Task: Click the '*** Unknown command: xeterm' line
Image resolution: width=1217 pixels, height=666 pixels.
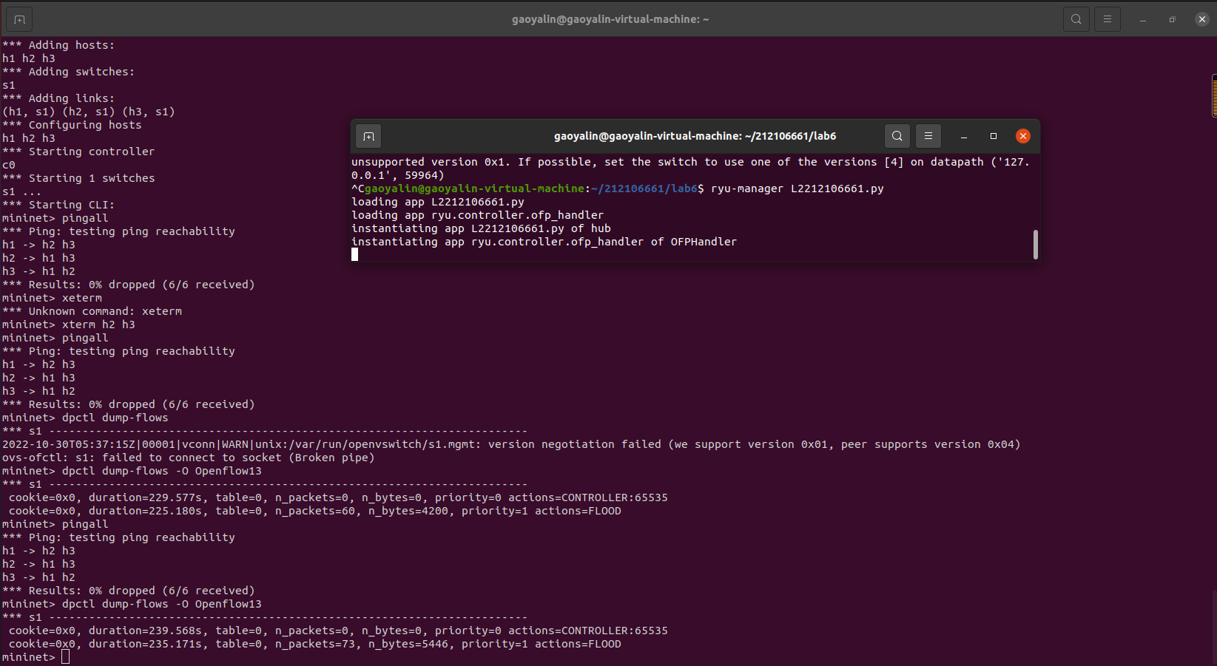Action: [x=92, y=311]
